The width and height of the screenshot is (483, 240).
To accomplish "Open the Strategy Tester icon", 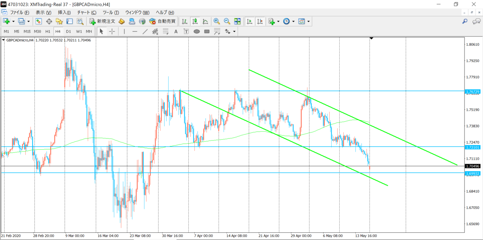I will point(80,21).
